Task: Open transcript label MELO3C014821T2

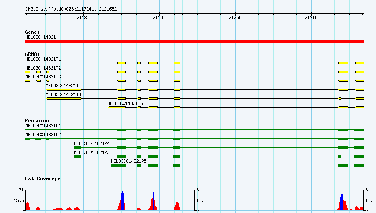Action: tap(43, 68)
